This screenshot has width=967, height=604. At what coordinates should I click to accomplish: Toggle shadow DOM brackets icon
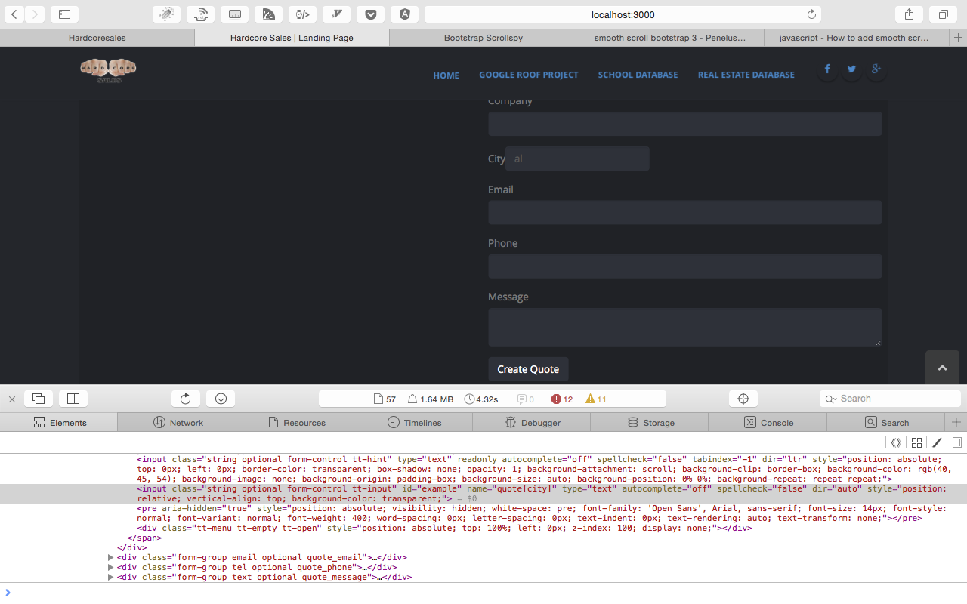point(896,443)
